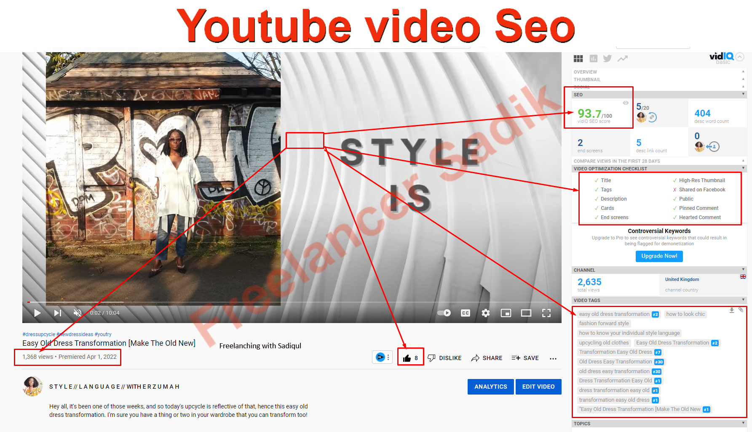Click the End screens checklist item
The width and height of the screenshot is (752, 432).
611,217
